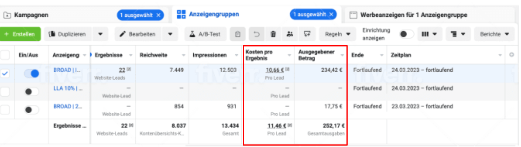
Task: Switch to the Kampagnen tab
Action: (31, 15)
